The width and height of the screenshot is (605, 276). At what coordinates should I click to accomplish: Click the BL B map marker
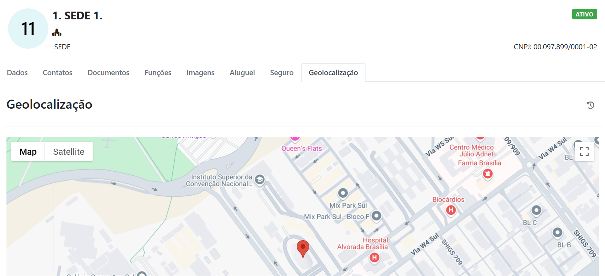[557, 232]
